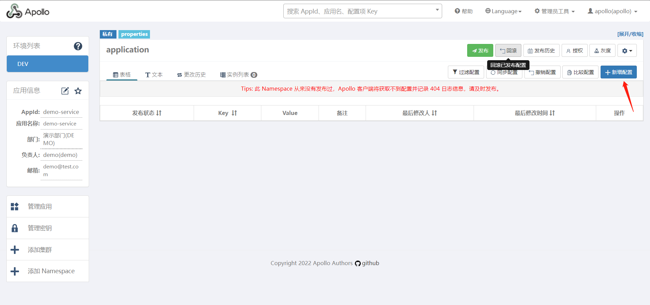Click the edit app info pencil icon
650x305 pixels.
pos(65,91)
